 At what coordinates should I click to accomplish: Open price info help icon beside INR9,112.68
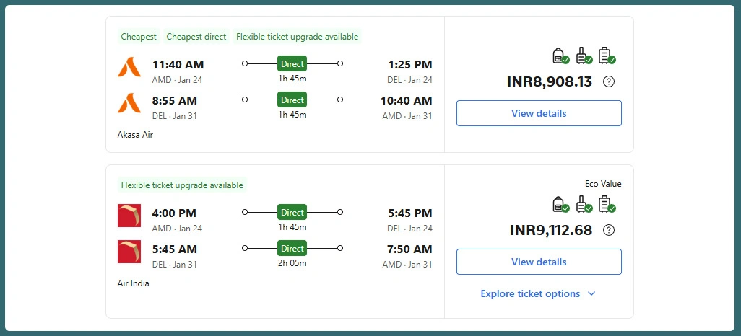pyautogui.click(x=609, y=230)
